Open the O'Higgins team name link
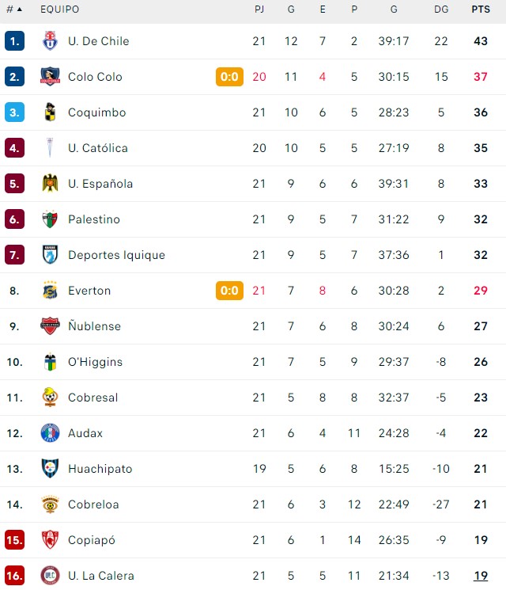506x590 pixels. 95,362
